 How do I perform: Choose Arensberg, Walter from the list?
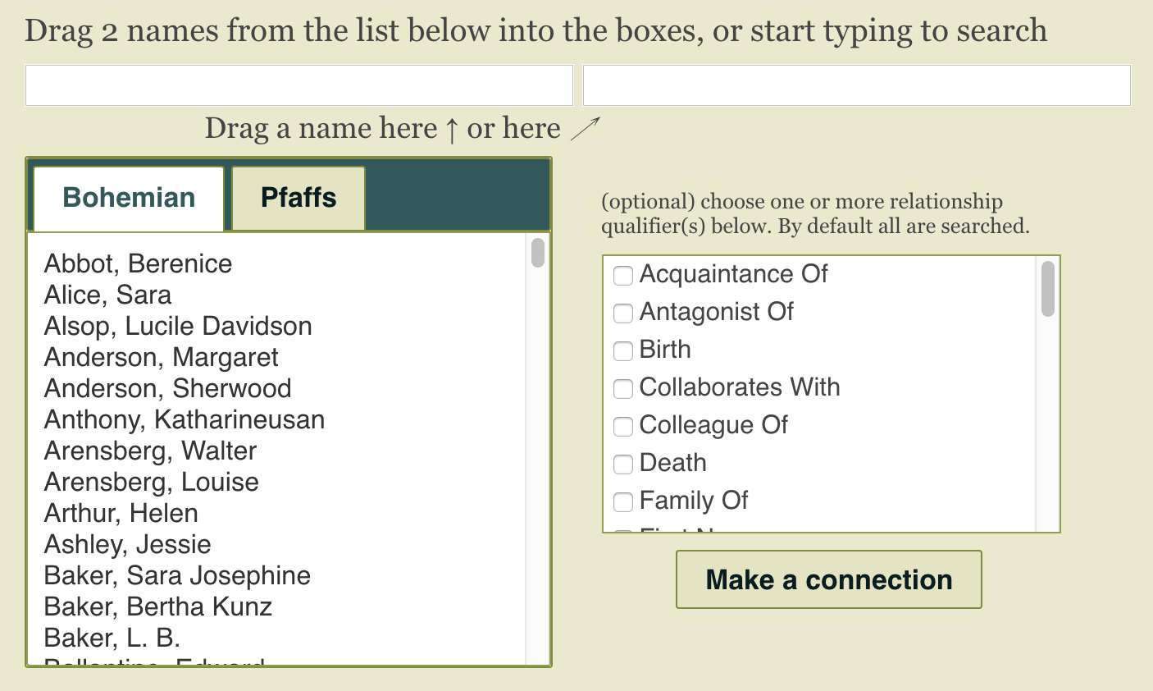click(150, 451)
